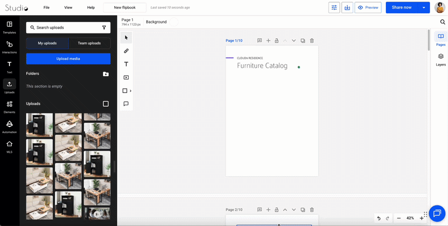
Task: Open the filter icon in search uploads
Action: [104, 27]
